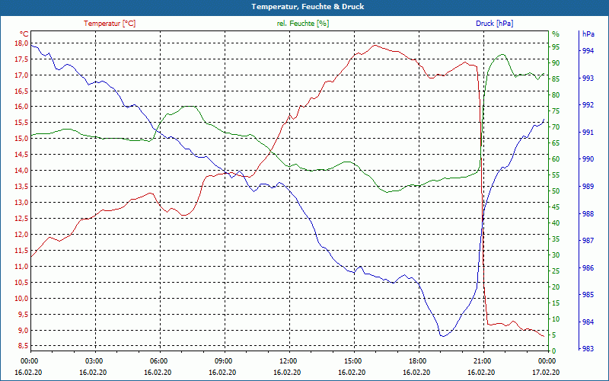Click the '95' humidity axis value

pos(556,46)
